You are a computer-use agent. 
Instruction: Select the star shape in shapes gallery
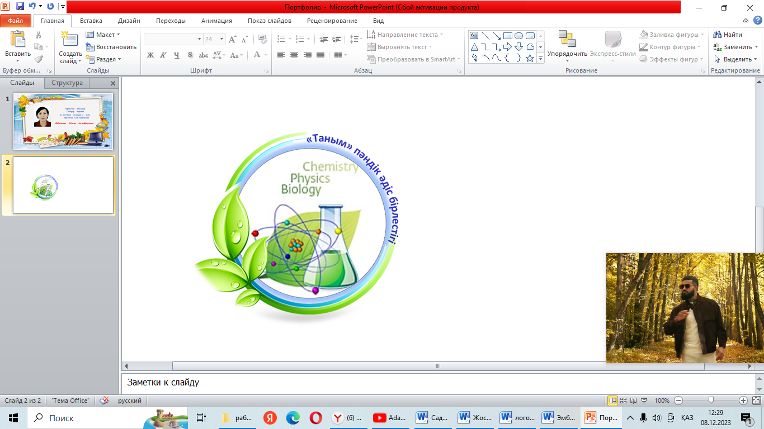point(530,58)
